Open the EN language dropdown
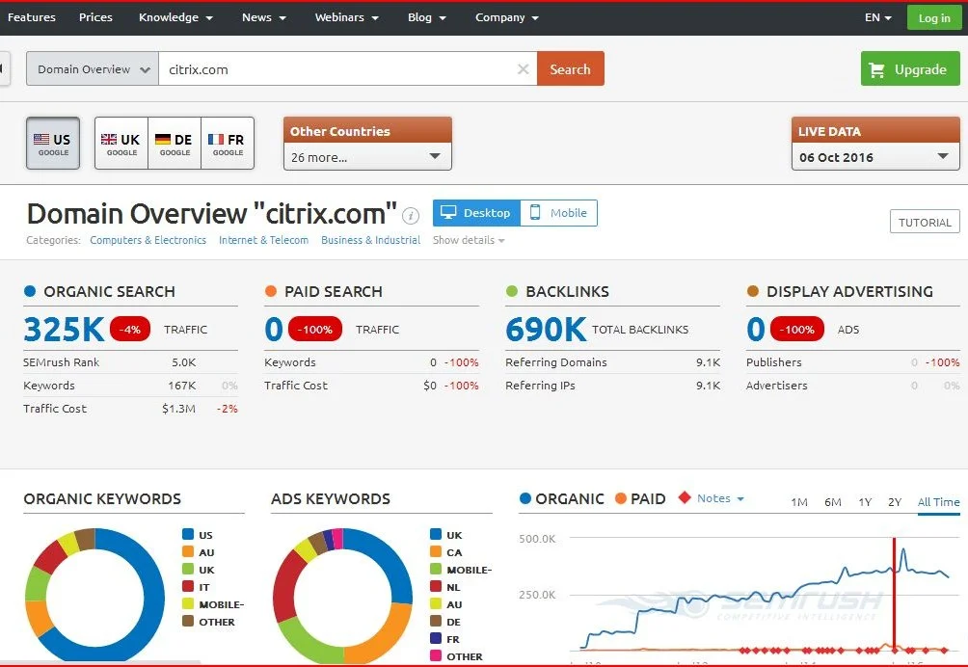968x667 pixels. click(878, 17)
